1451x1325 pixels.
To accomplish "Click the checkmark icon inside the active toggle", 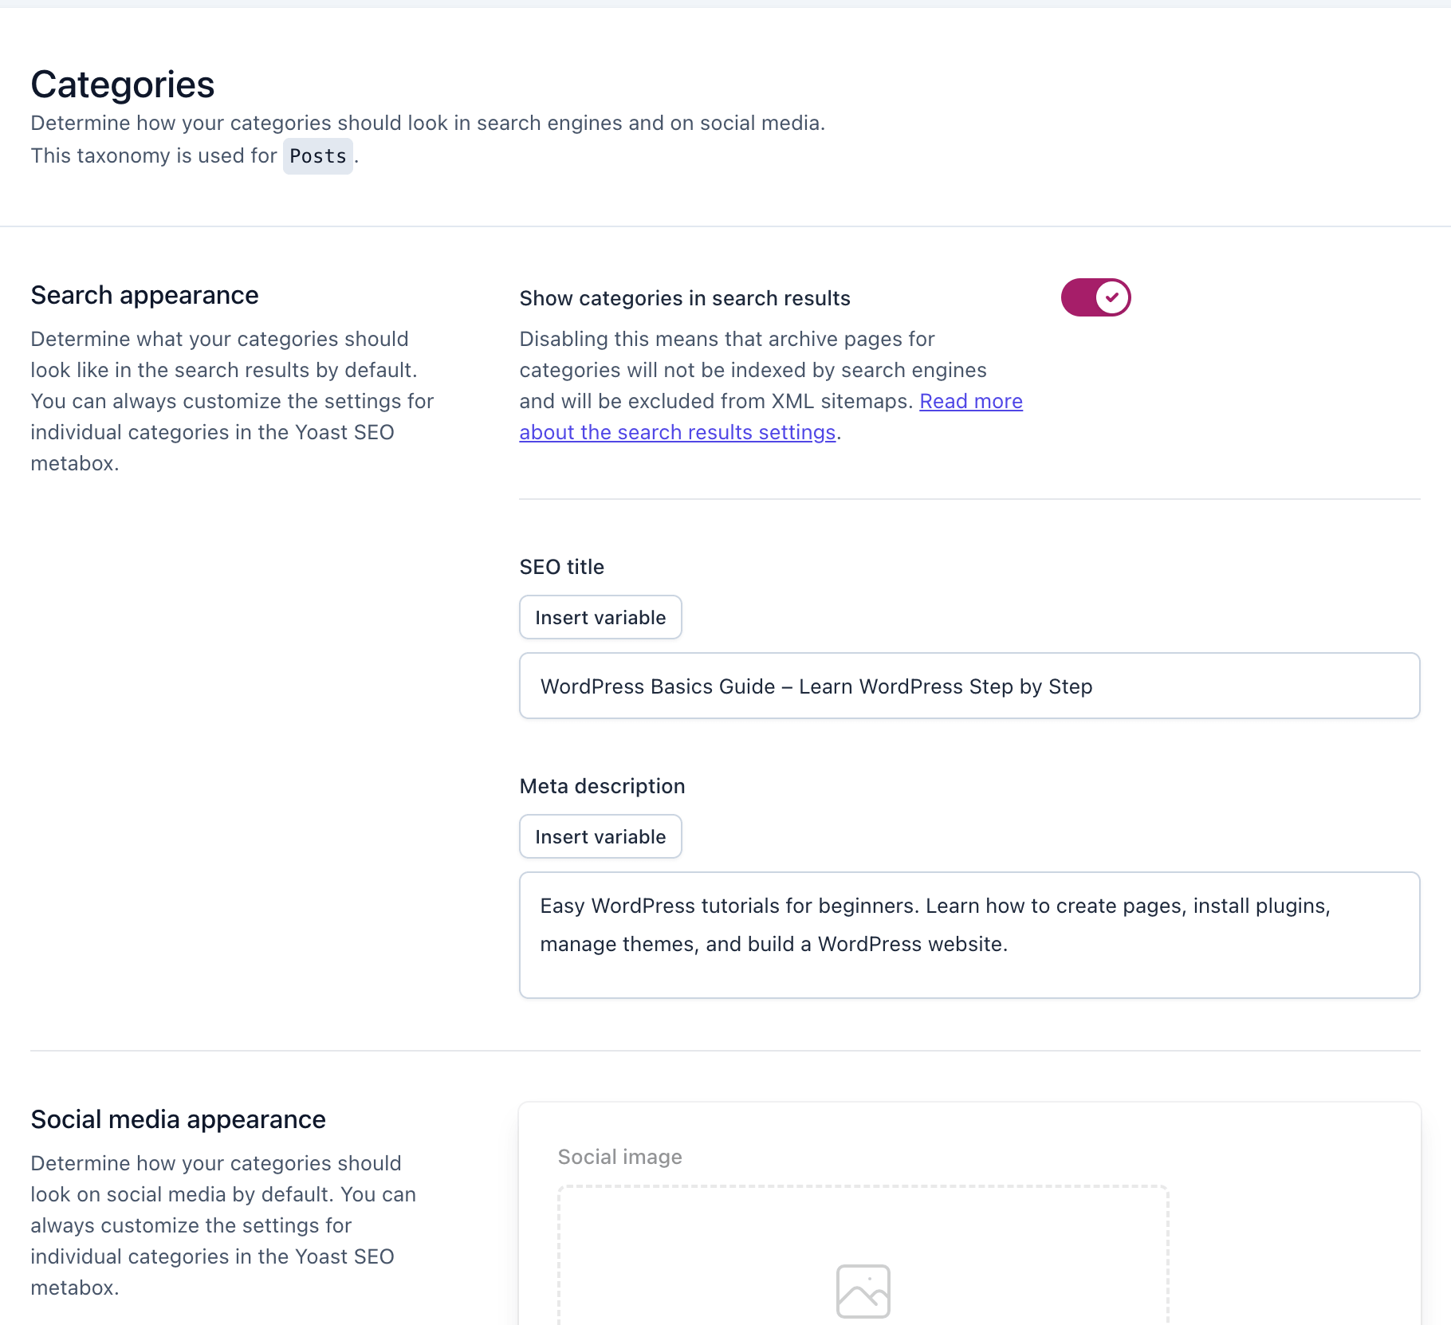I will tap(1110, 297).
